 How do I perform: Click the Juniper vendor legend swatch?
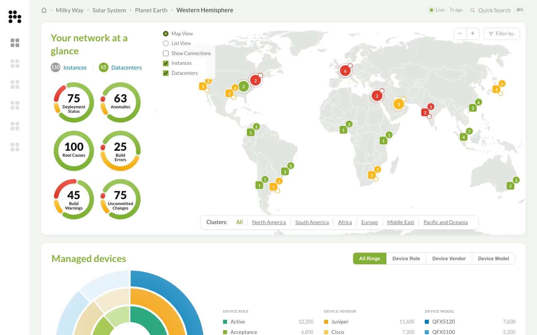(x=326, y=322)
